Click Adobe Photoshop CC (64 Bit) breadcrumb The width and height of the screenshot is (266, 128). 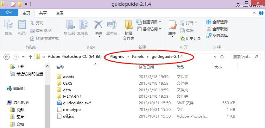point(74,57)
